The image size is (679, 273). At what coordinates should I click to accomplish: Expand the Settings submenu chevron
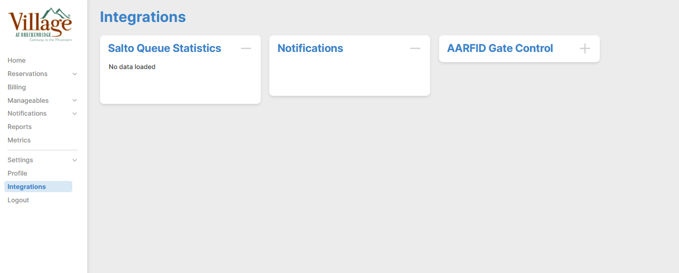(74, 160)
